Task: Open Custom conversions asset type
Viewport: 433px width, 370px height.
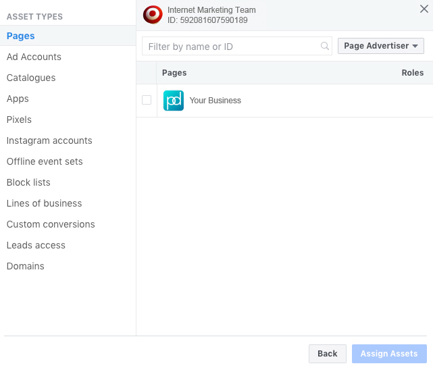Action: pyautogui.click(x=51, y=225)
